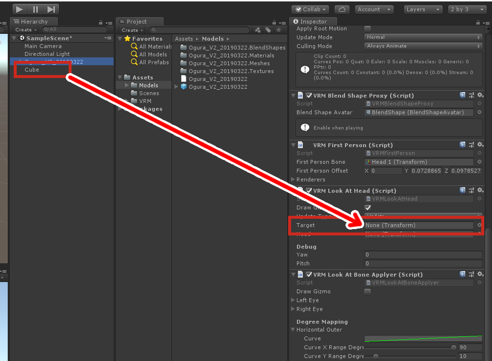
Task: Open the 2 by 3 layout dropdown
Action: click(467, 9)
